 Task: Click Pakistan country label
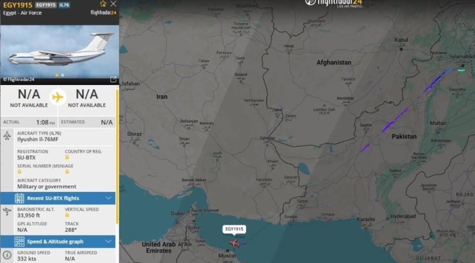pyautogui.click(x=404, y=136)
